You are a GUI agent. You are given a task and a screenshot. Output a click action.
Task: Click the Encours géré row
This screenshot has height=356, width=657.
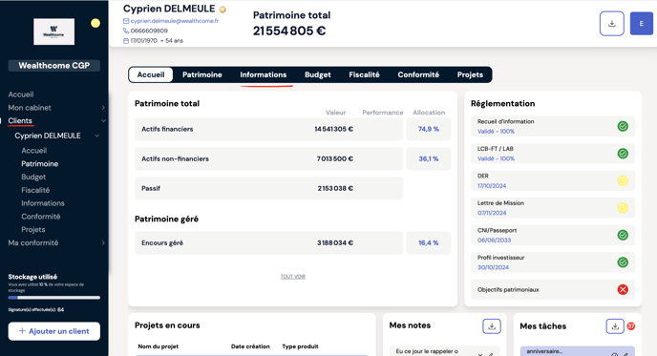pos(268,243)
